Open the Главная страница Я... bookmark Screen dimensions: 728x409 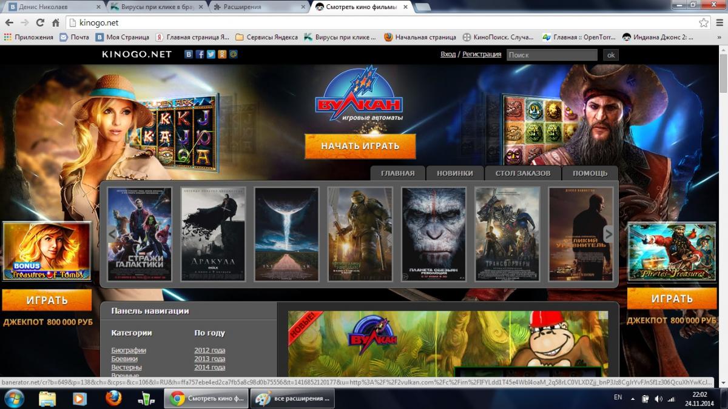coord(192,37)
